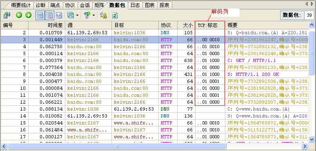Click TCP flag '..01 0001' in row 11
This screenshot has width=316, height=151.
pos(208,95)
